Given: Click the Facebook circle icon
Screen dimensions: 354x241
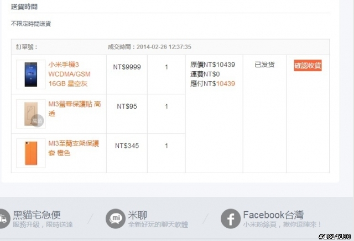Looking at the screenshot, I should 231,218.
